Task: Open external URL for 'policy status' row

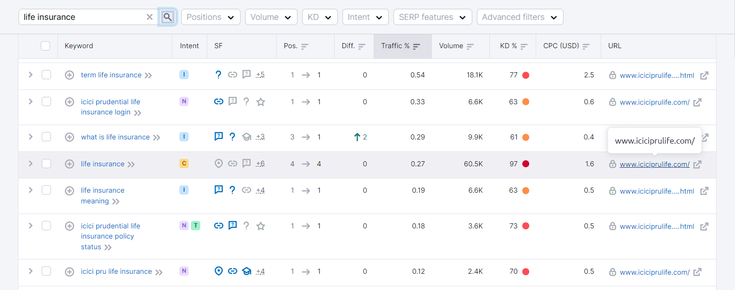Action: coord(704,227)
